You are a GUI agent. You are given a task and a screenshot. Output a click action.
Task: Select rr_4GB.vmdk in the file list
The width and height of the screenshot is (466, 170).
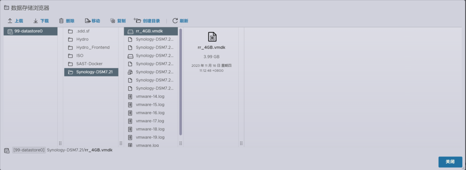pos(151,31)
